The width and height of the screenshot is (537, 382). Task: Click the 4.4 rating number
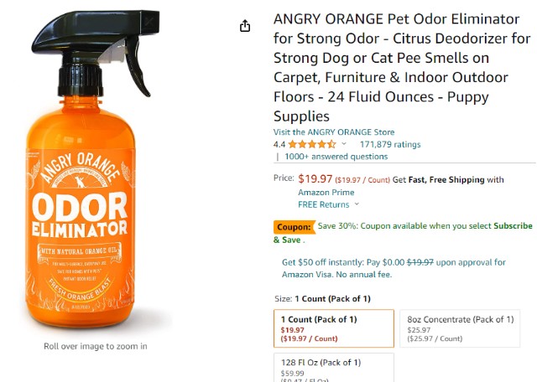(279, 144)
